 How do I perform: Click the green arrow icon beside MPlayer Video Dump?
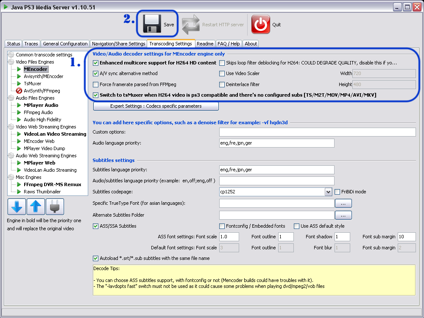[19, 148]
